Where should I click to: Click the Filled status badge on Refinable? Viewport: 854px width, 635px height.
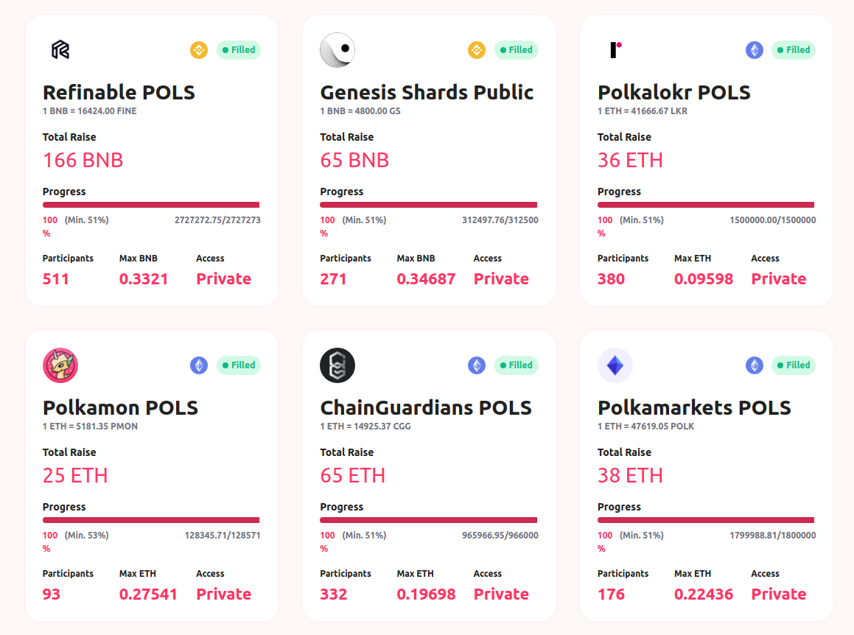pyautogui.click(x=239, y=50)
